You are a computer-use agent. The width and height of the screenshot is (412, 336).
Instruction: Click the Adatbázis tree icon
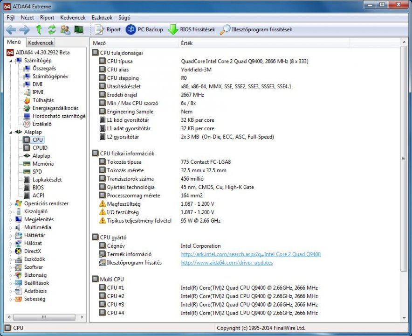coord(18,291)
